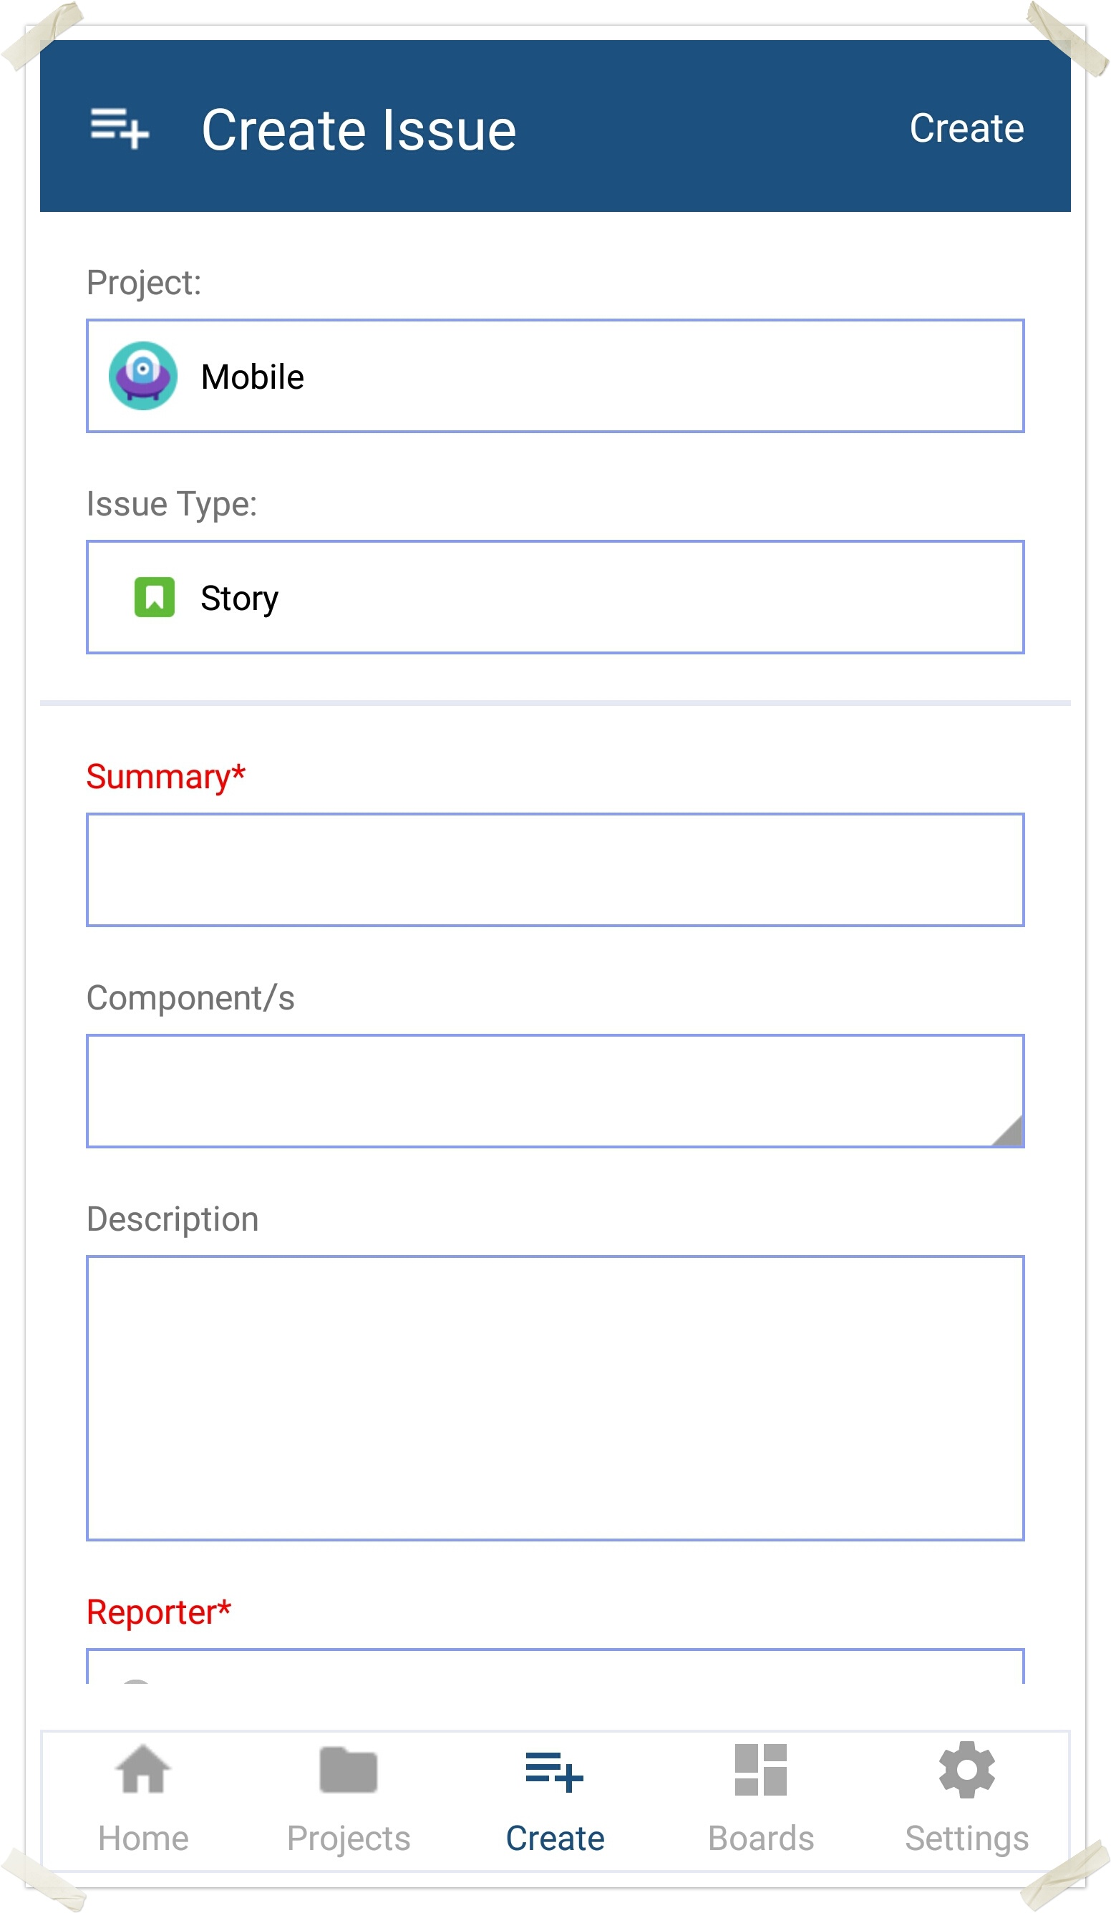1111x1913 pixels.
Task: Click the Create Issue header title
Action: click(358, 130)
